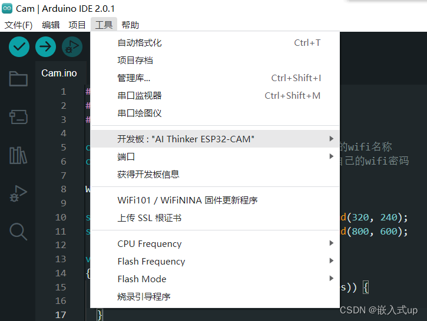Open the 项目 menu
Viewport: 427px width, 321px height.
[x=77, y=25]
